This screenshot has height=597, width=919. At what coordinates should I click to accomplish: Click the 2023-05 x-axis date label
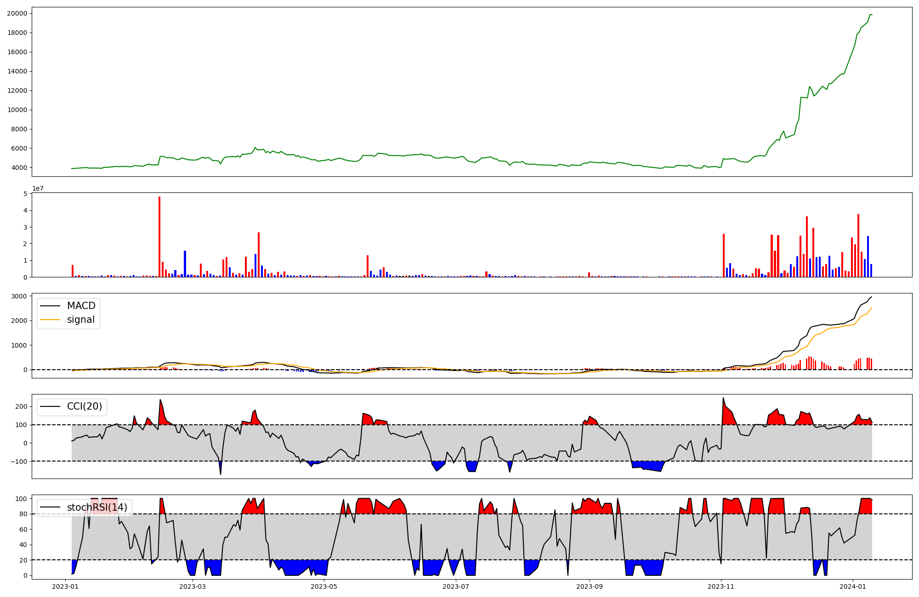click(x=324, y=586)
